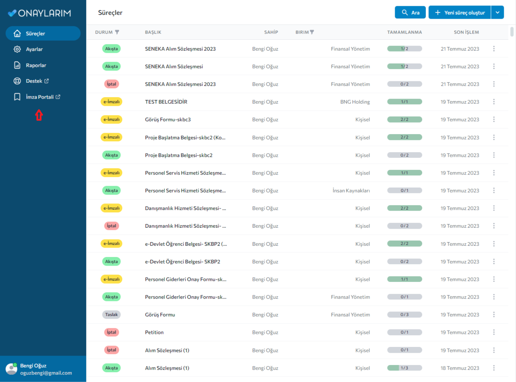Open row menu for Görüş Formu draft
This screenshot has width=516, height=382.
pyautogui.click(x=494, y=315)
